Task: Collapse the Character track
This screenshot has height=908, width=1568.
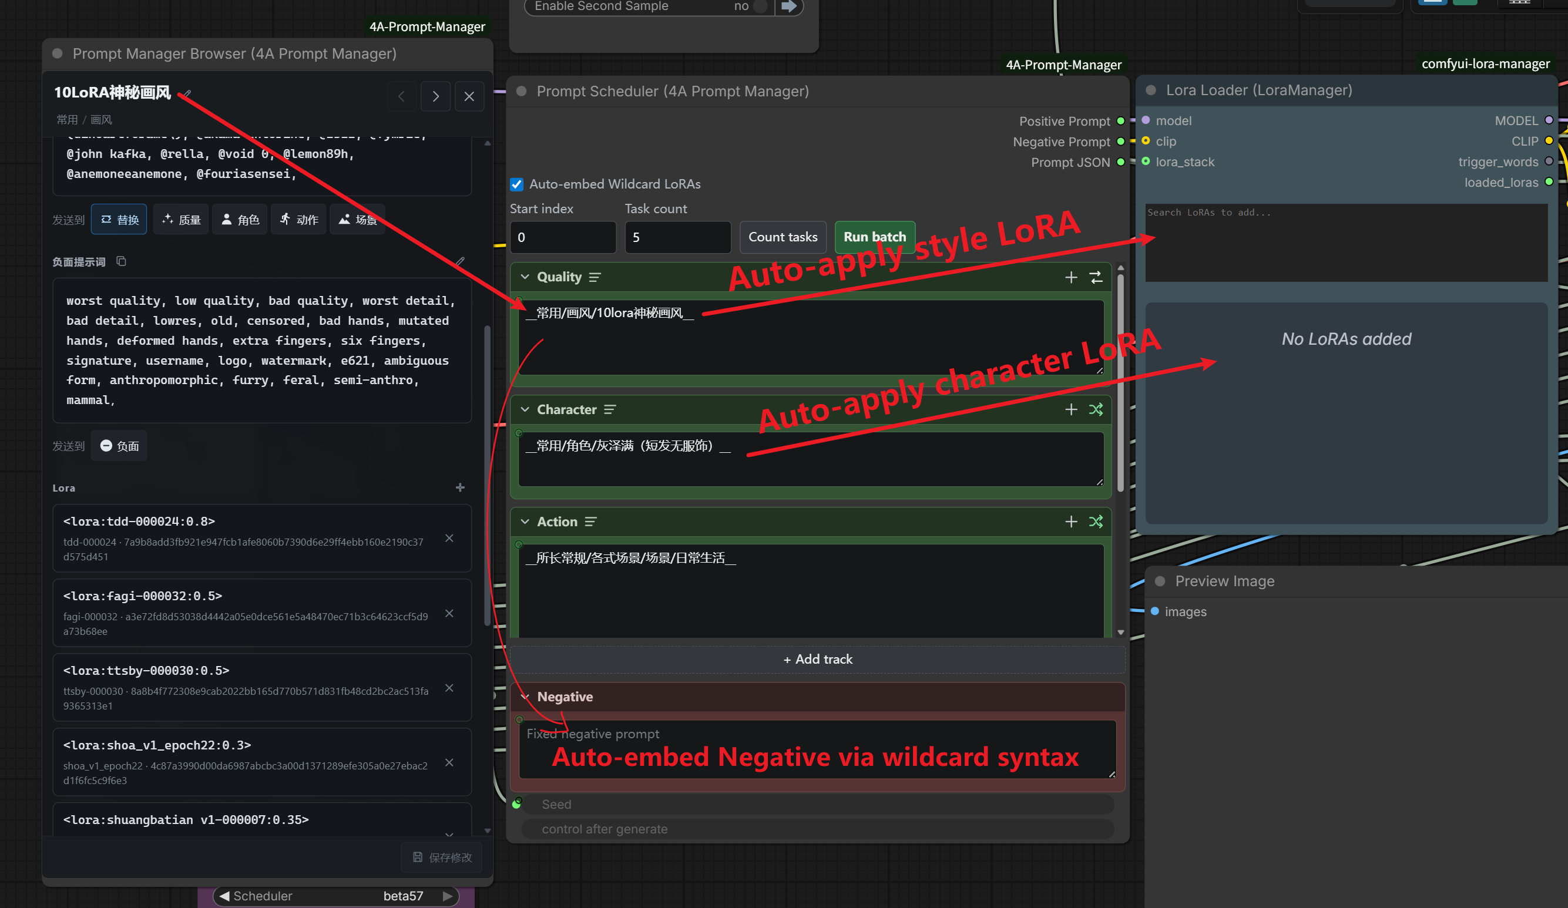Action: pos(525,409)
